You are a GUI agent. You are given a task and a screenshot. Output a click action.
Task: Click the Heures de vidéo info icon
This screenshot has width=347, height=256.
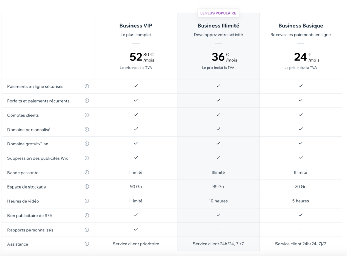click(x=87, y=201)
